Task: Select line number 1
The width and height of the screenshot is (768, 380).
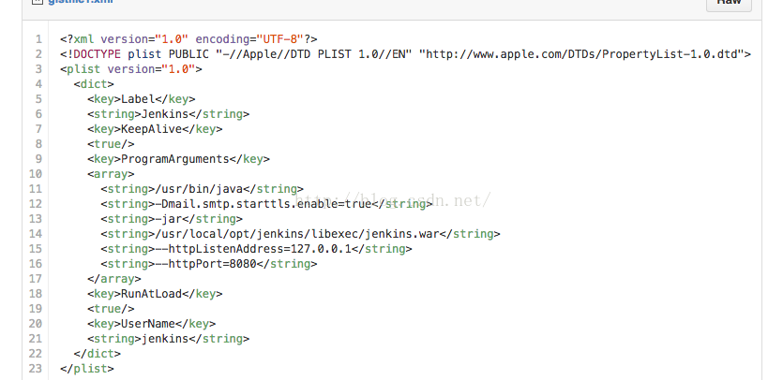Action: [38, 39]
